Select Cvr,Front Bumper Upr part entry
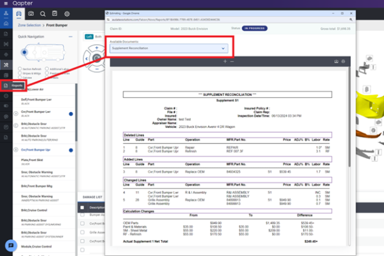The height and width of the screenshot is (256, 384). pos(36,150)
